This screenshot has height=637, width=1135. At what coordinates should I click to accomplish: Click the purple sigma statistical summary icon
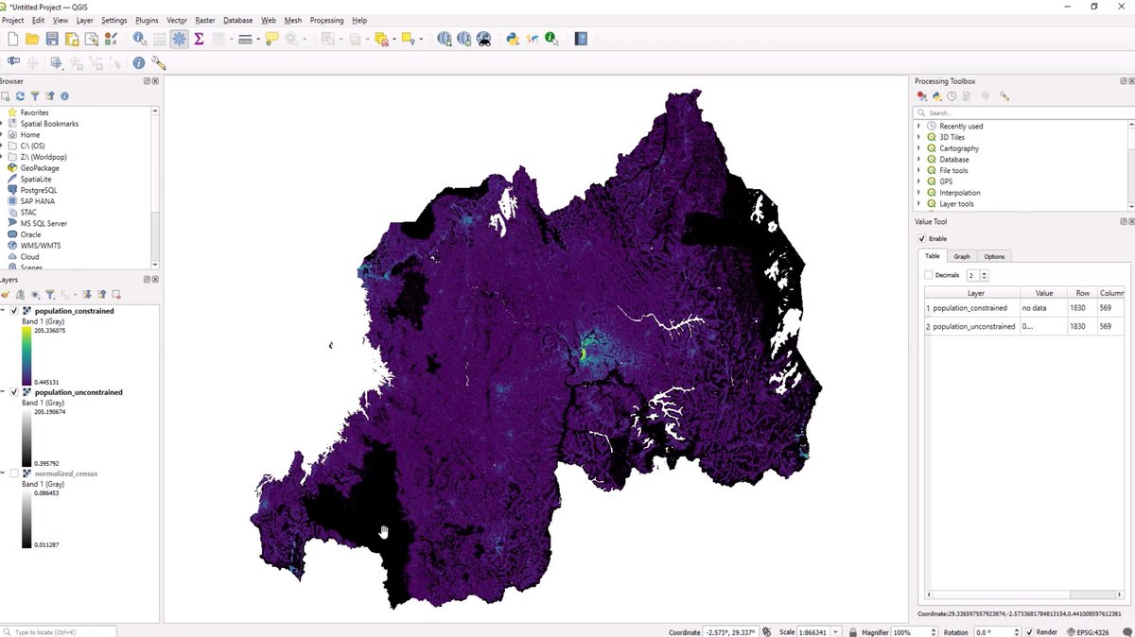[x=199, y=39]
